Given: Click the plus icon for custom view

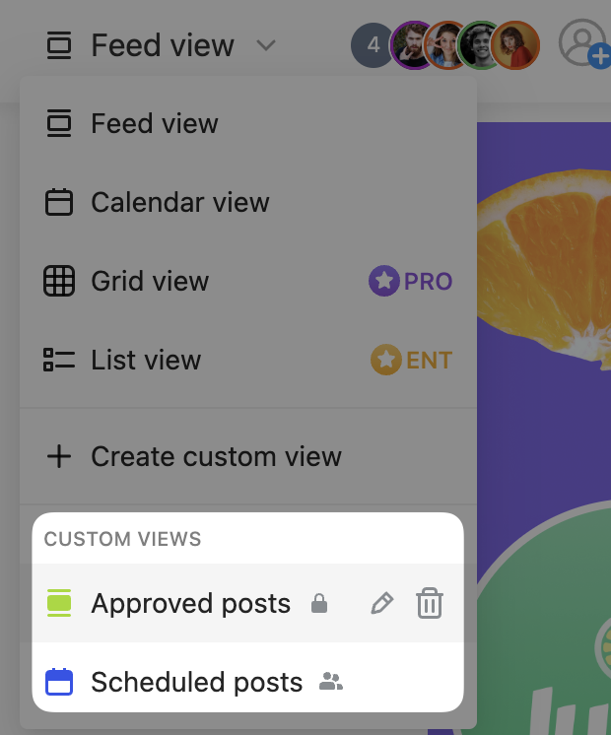Looking at the screenshot, I should (x=59, y=457).
